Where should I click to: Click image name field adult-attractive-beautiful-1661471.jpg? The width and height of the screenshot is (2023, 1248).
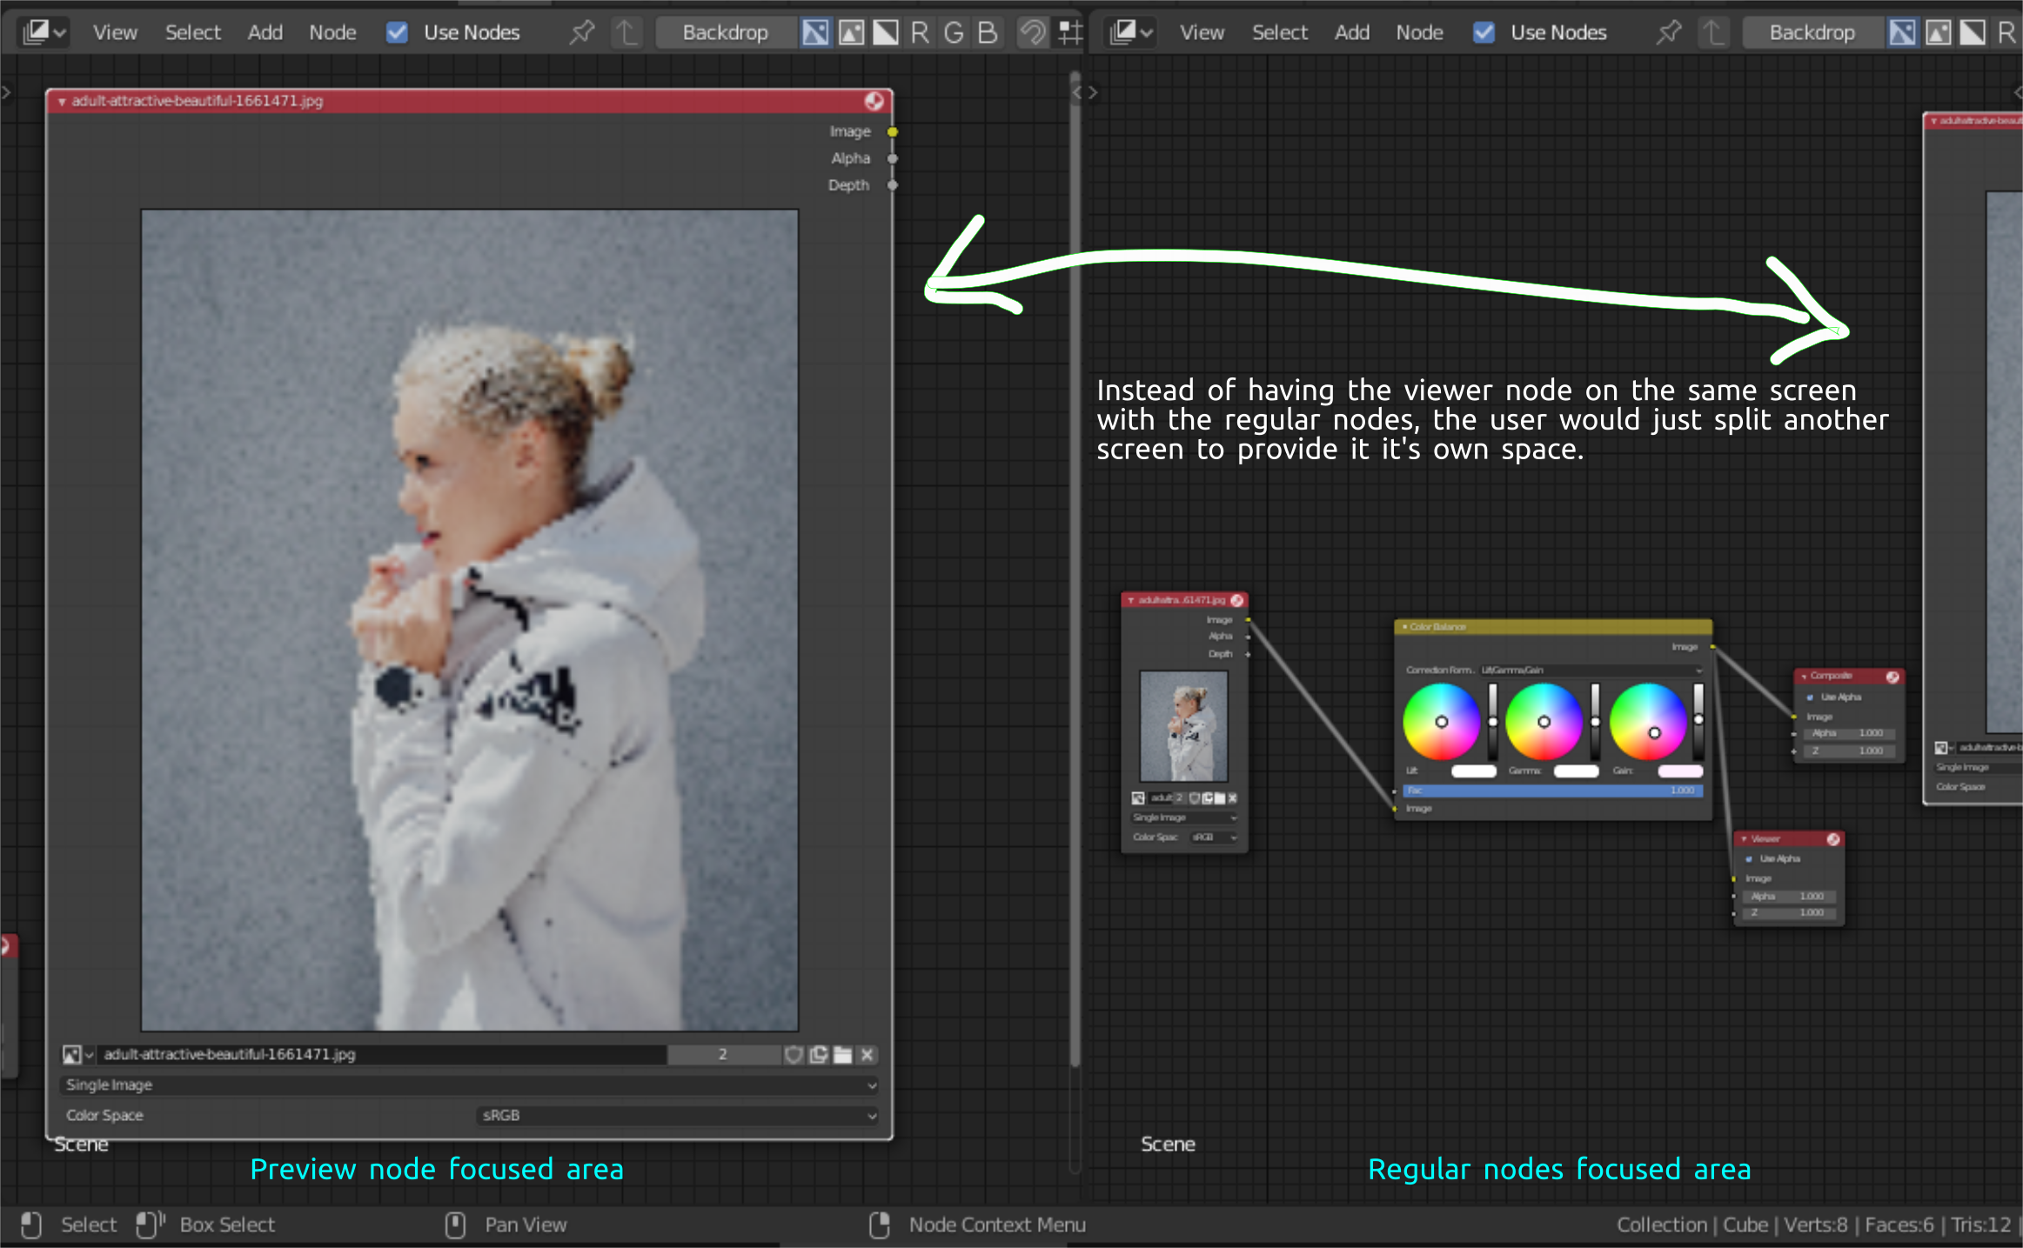point(381,1055)
